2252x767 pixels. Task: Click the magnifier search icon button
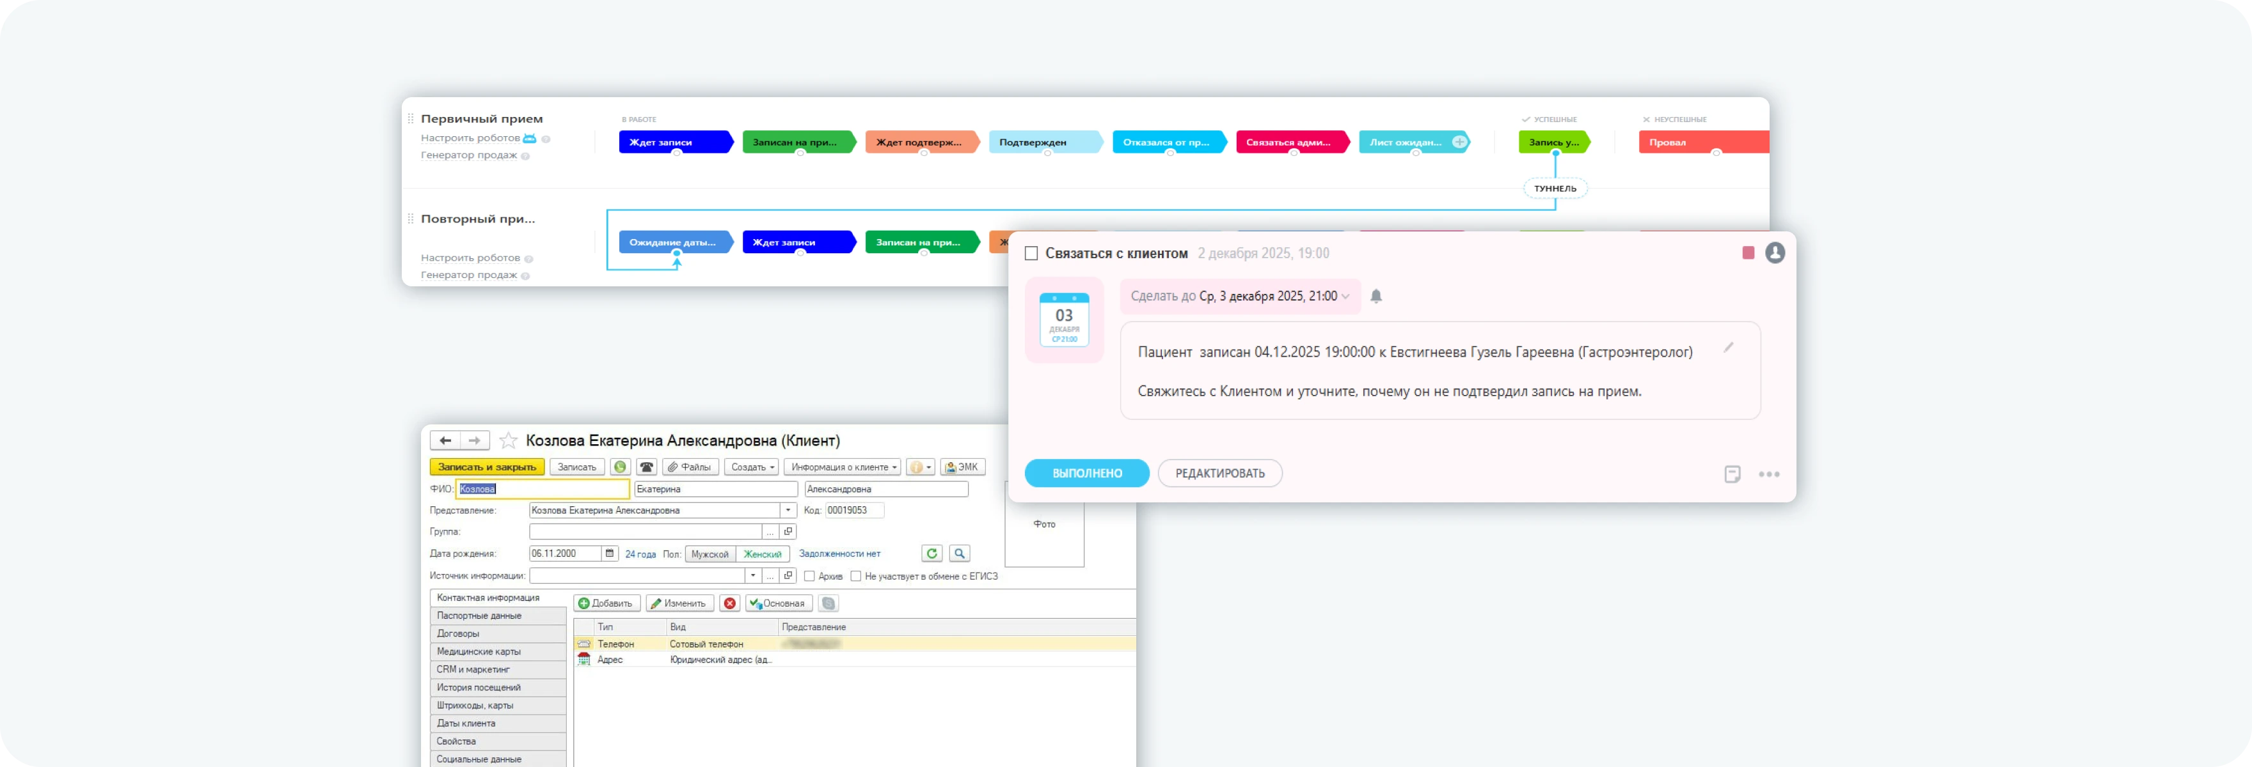click(960, 554)
